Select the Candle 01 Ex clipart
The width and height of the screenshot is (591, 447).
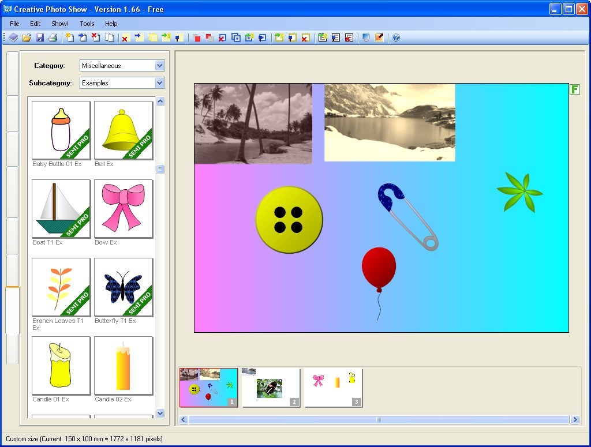point(61,366)
